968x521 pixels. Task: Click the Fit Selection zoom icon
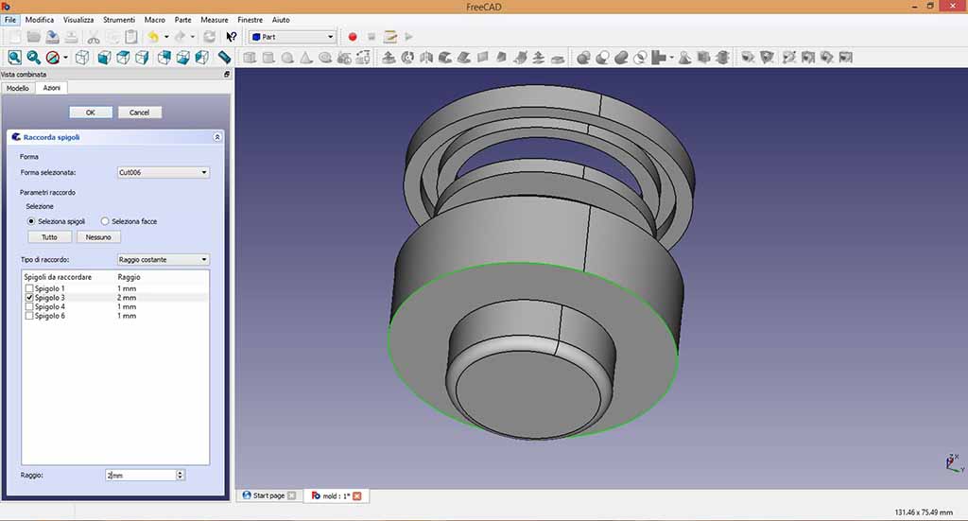[34, 58]
